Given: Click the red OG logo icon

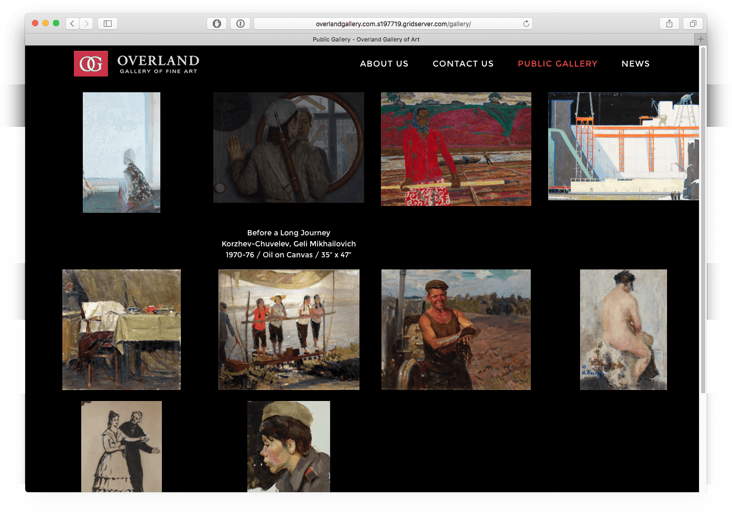Looking at the screenshot, I should pyautogui.click(x=91, y=63).
